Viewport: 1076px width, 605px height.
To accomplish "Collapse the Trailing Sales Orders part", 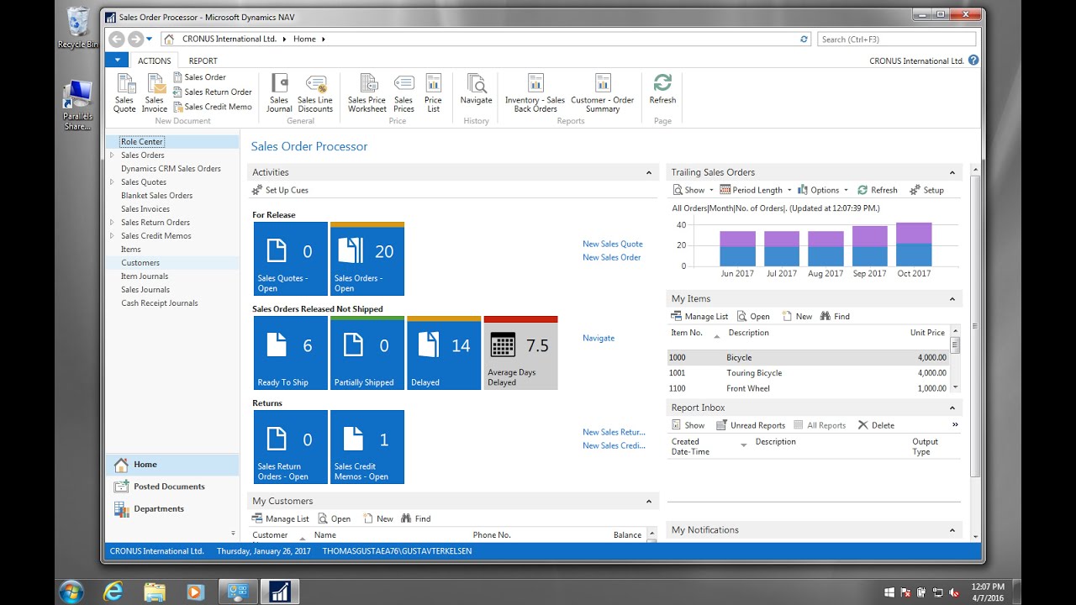I will 952,173.
